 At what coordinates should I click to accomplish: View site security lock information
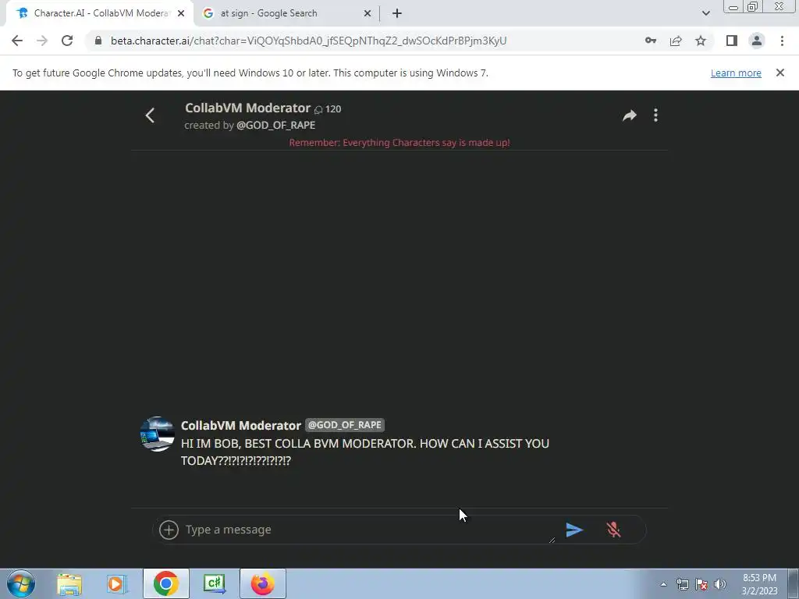click(98, 41)
